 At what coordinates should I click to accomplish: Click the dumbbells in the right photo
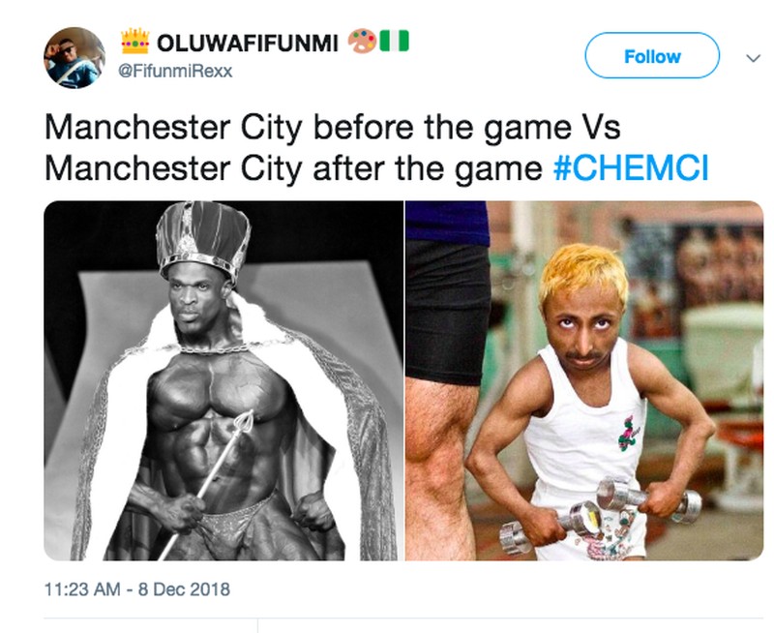[600, 515]
